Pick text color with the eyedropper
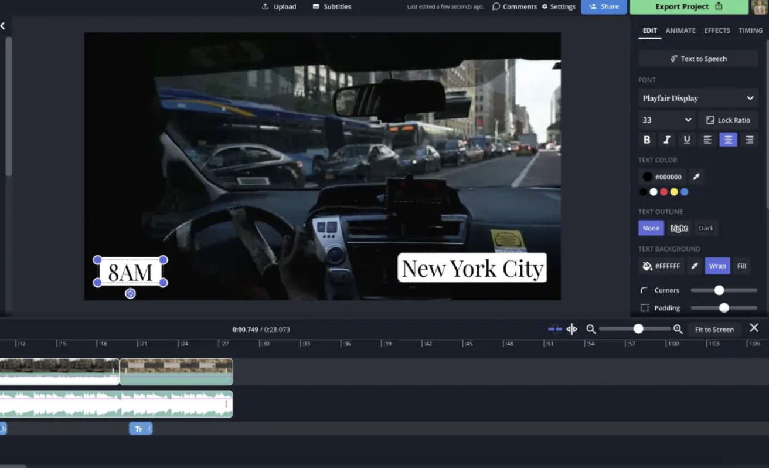Image resolution: width=769 pixels, height=468 pixels. click(695, 176)
